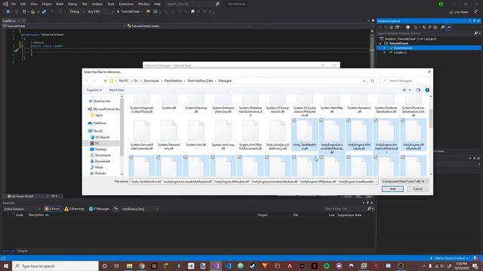
Task: Go back in the file dialog history
Action: [x=87, y=81]
